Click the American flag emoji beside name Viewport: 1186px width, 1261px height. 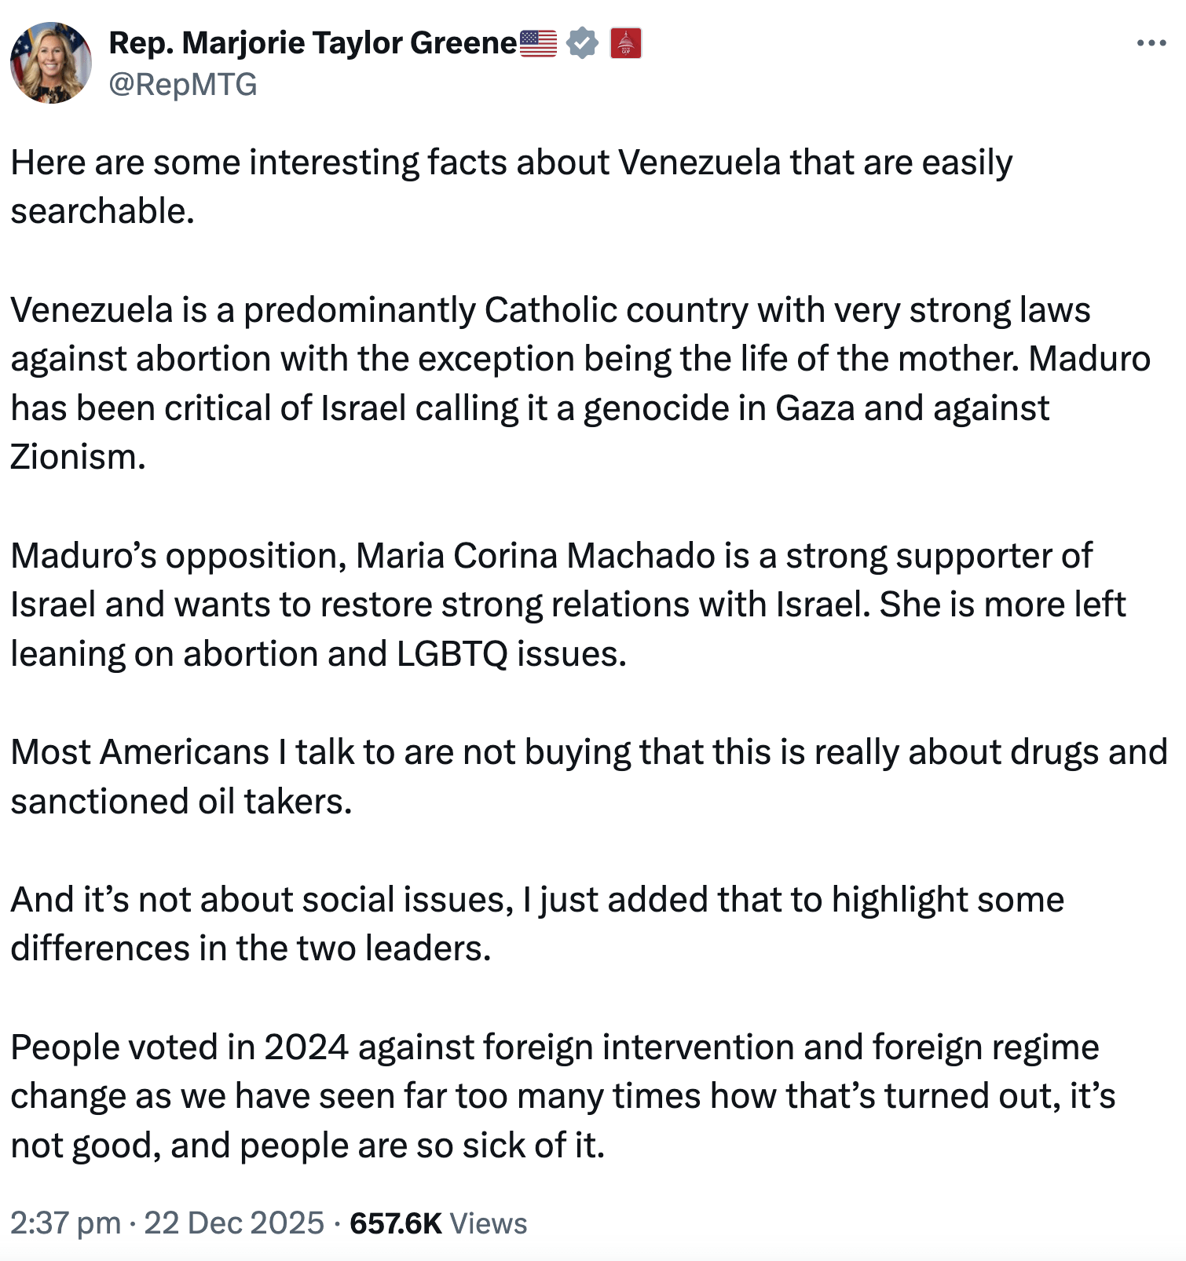tap(538, 43)
